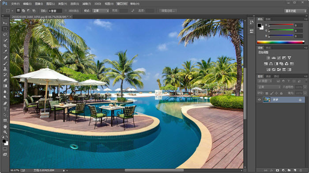Select the Eraser tool

click(5, 80)
